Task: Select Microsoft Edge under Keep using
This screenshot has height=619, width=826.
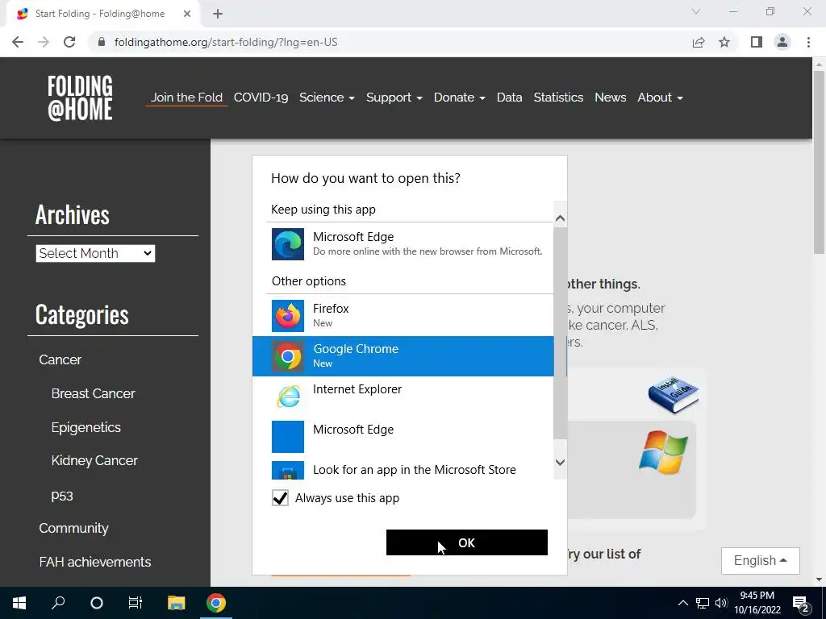Action: (x=410, y=243)
